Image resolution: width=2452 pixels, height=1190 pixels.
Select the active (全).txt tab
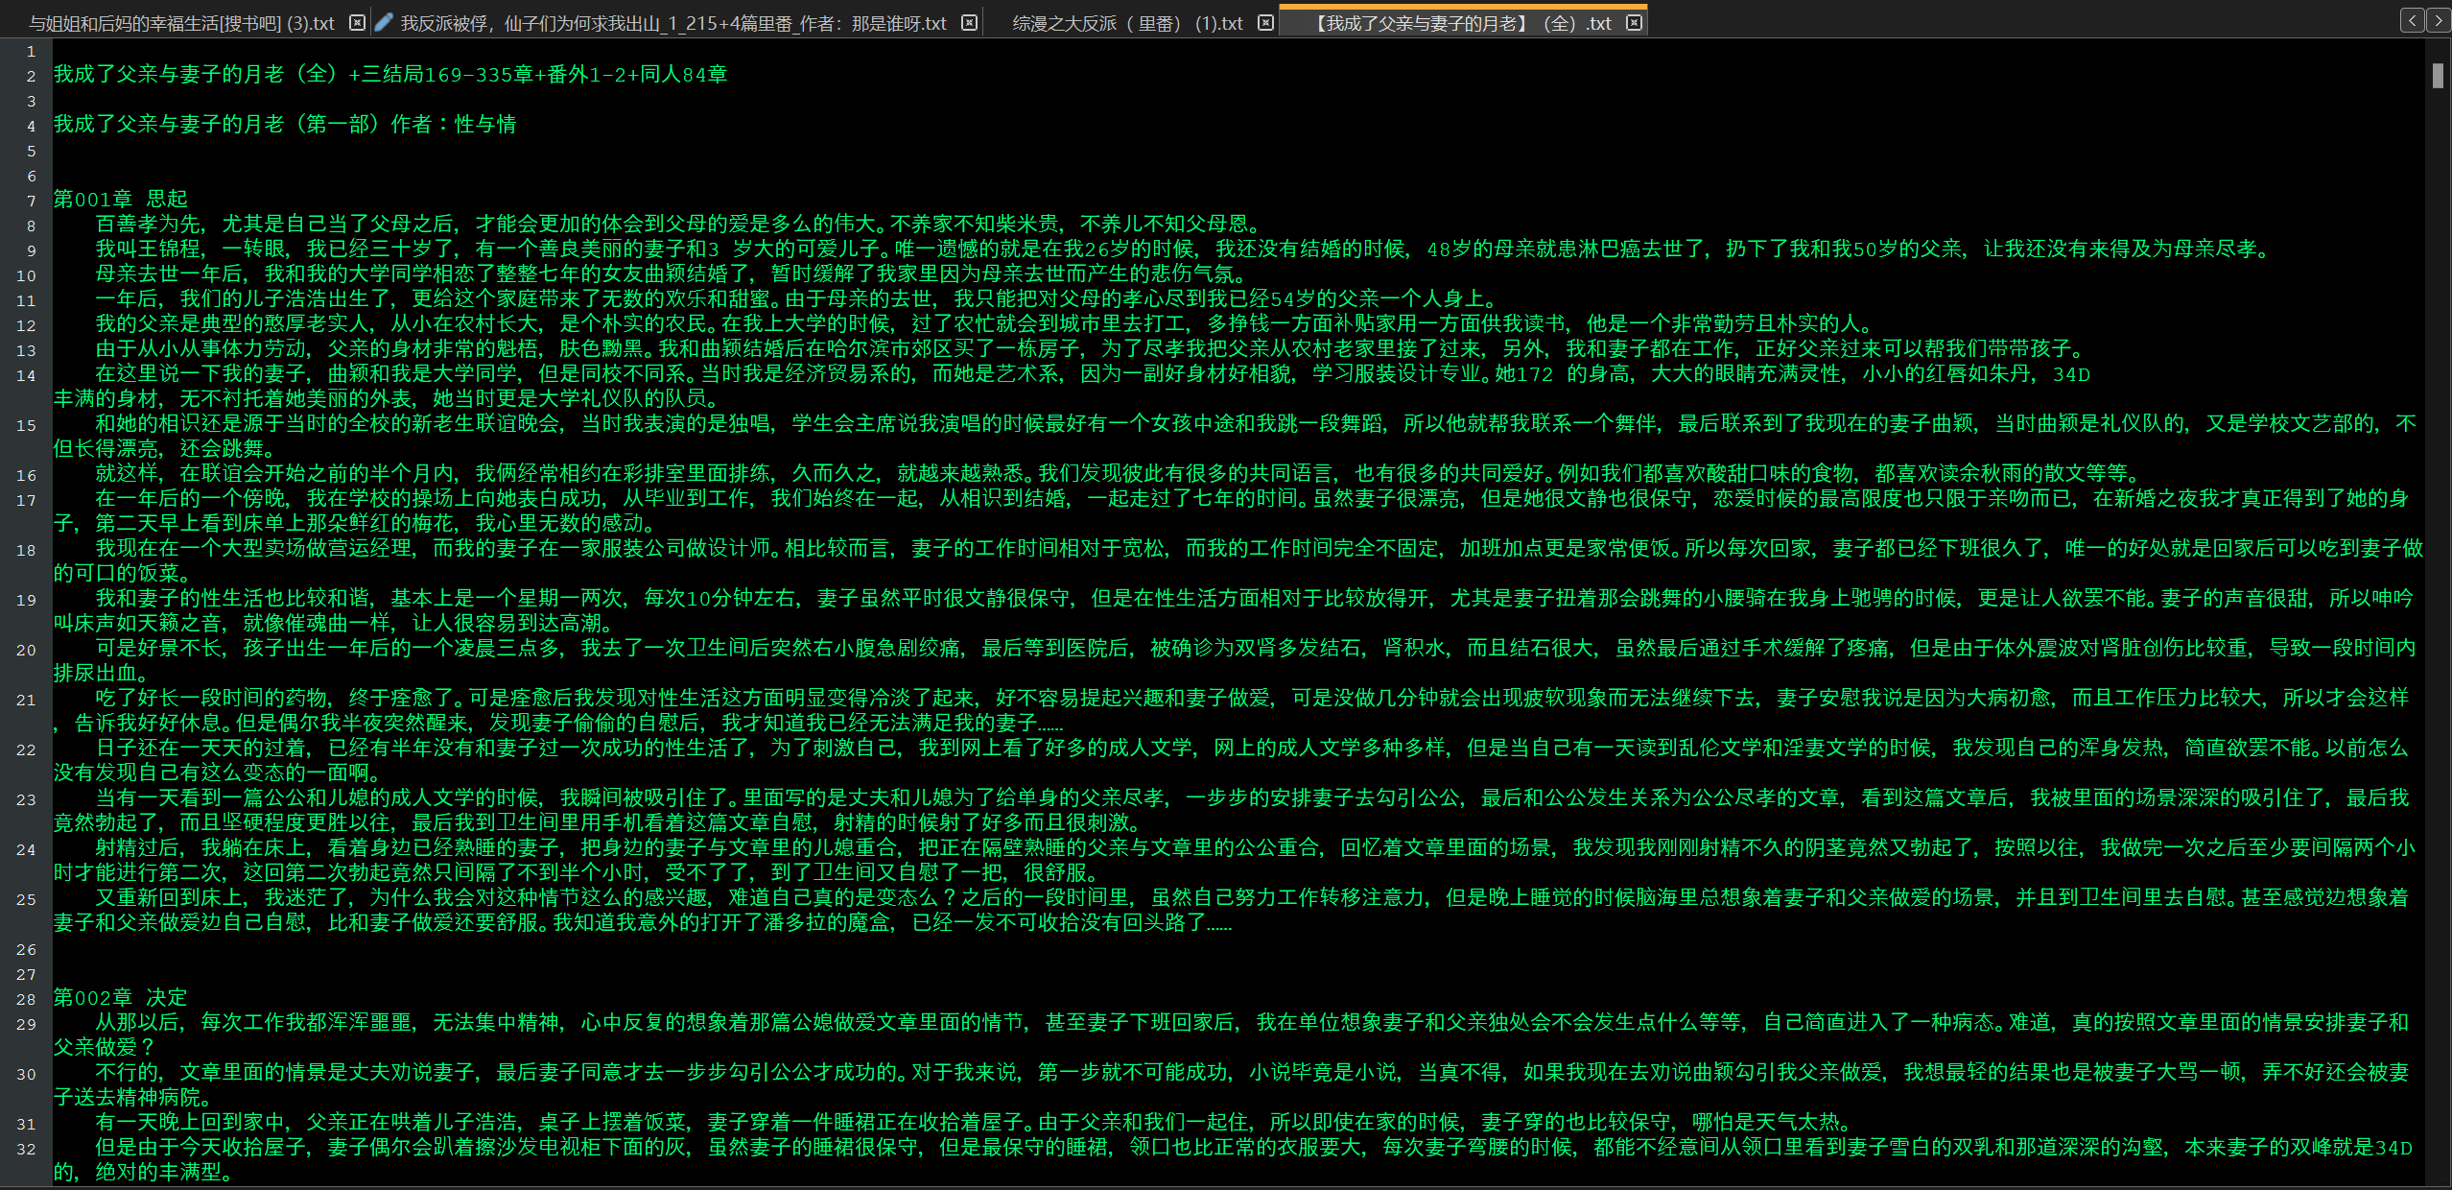click(x=1463, y=23)
